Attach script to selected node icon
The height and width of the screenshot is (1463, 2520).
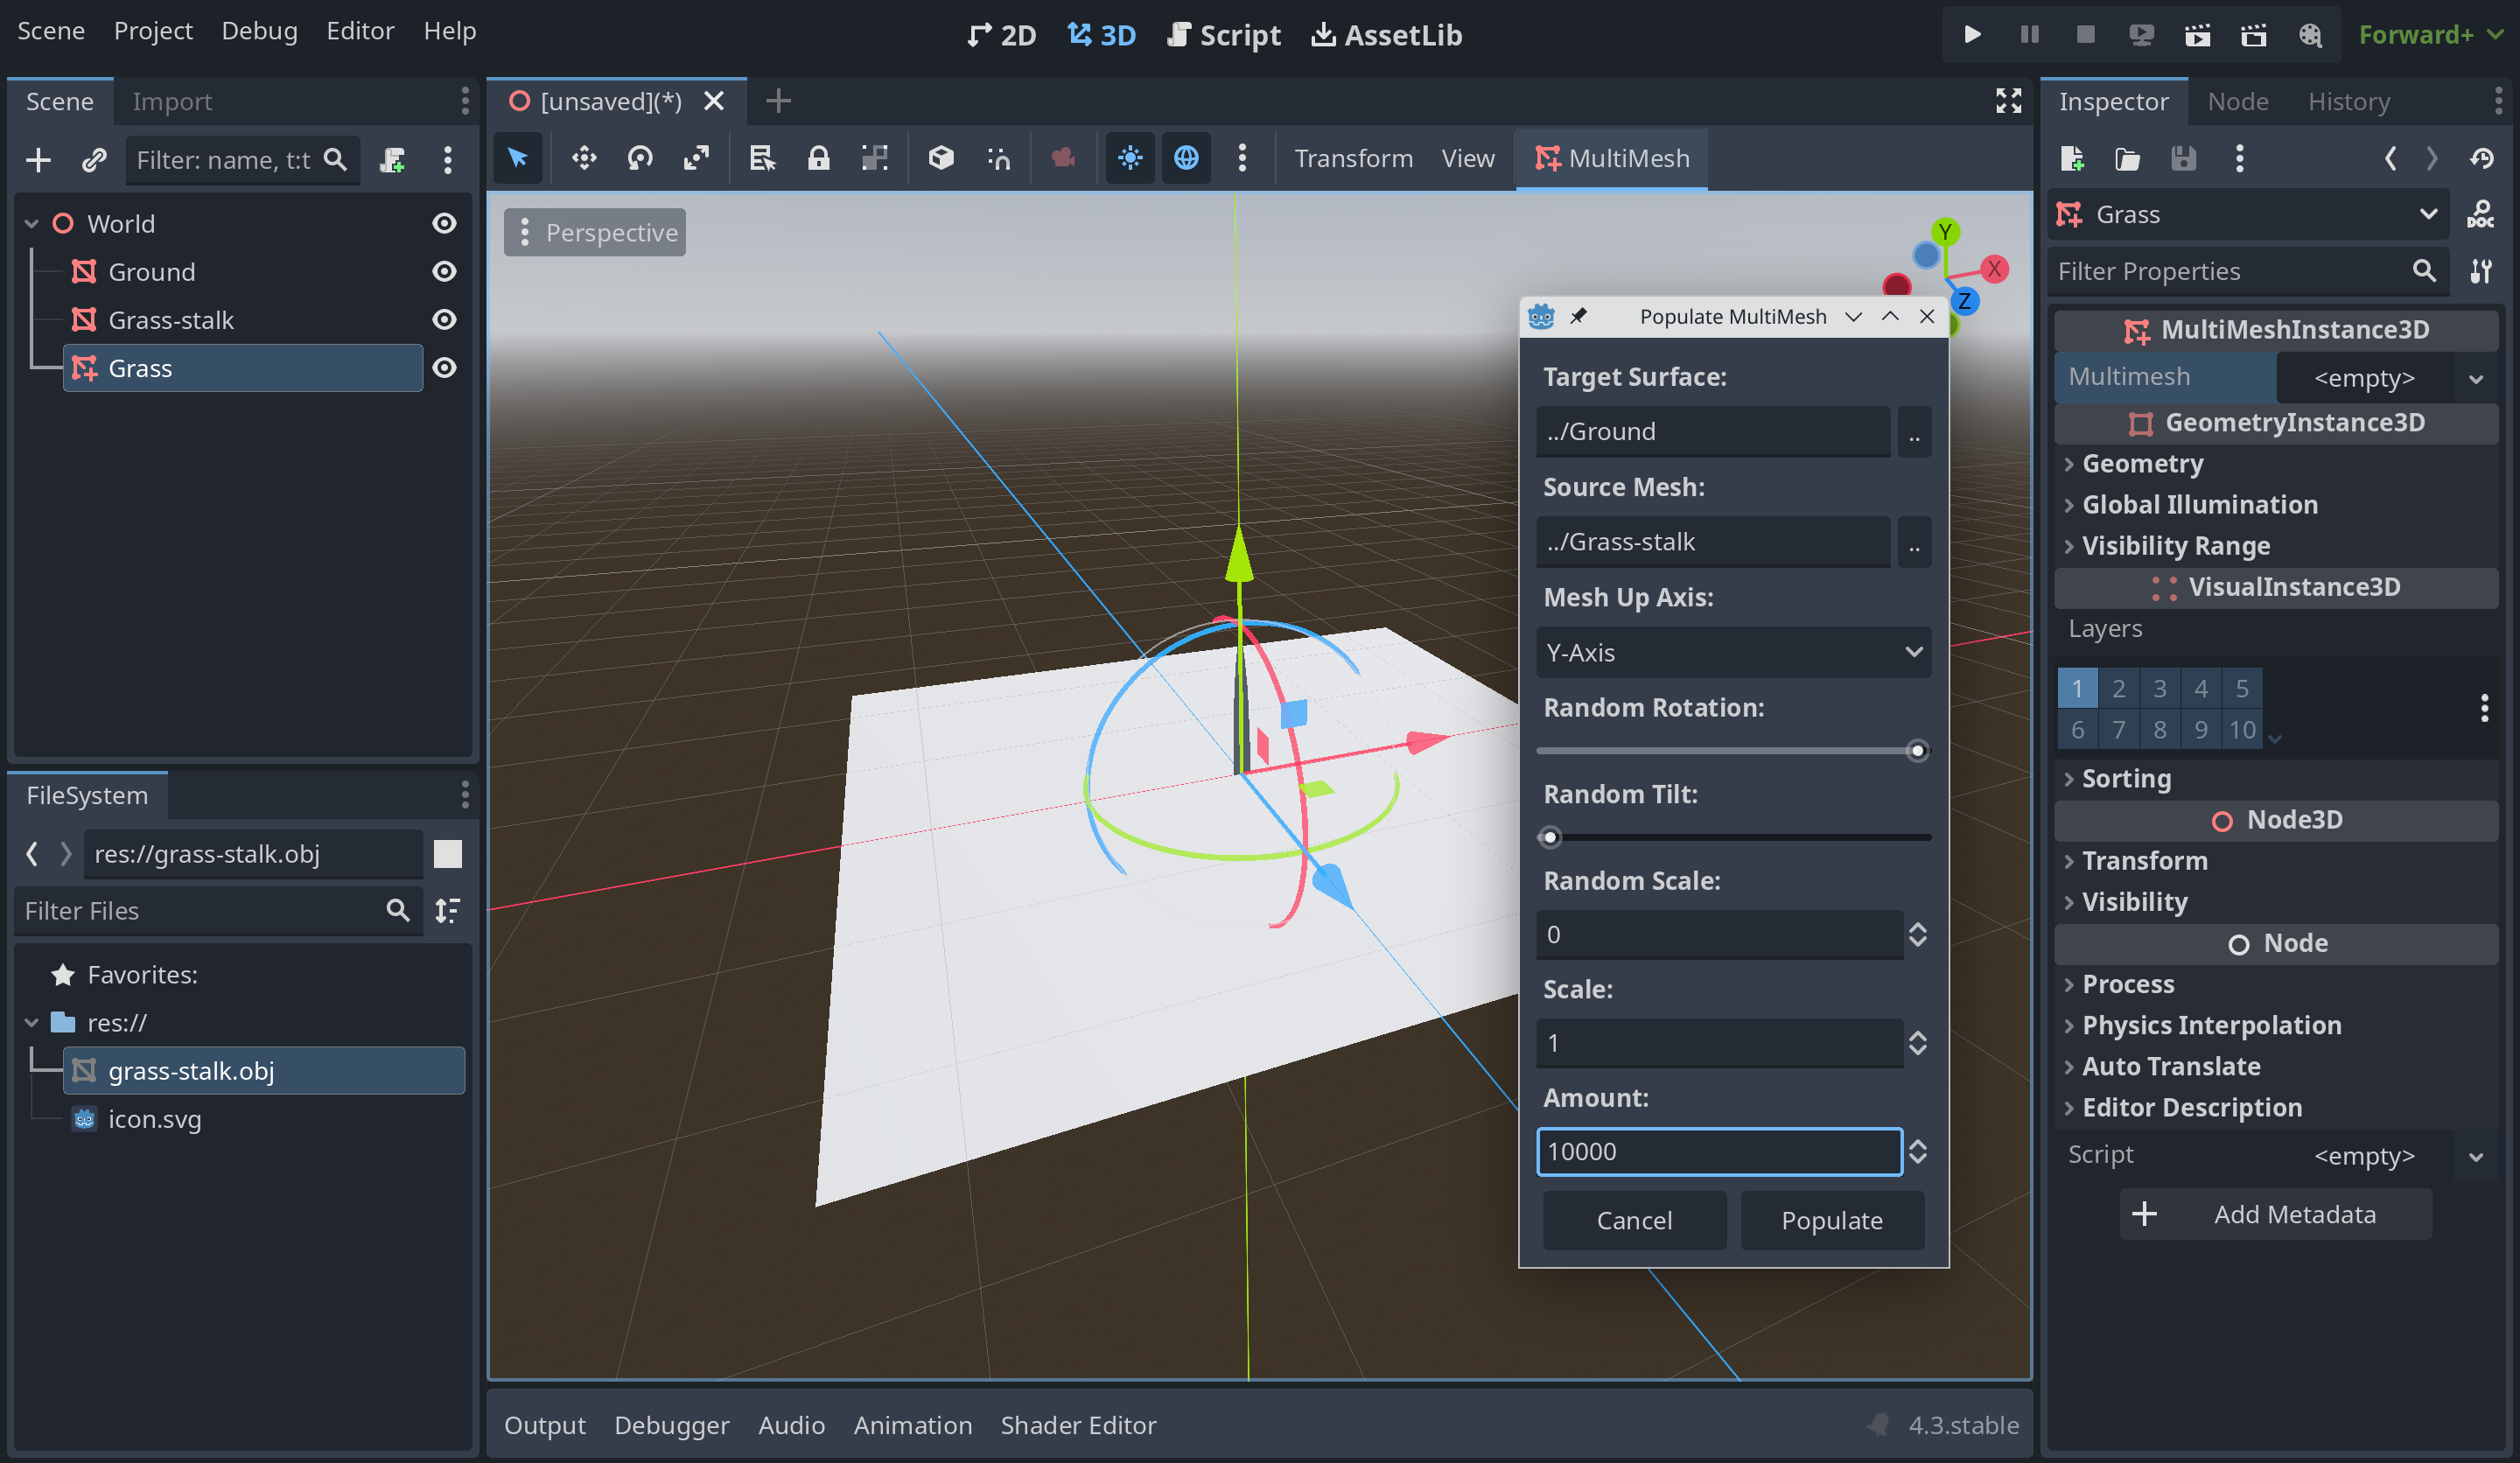click(x=392, y=160)
